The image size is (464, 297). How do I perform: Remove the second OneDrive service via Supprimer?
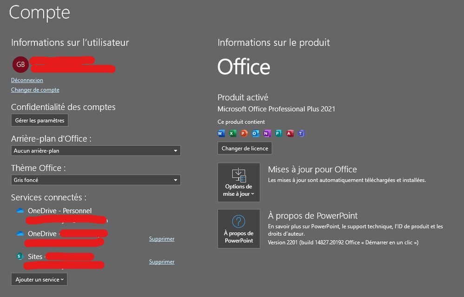(x=162, y=239)
